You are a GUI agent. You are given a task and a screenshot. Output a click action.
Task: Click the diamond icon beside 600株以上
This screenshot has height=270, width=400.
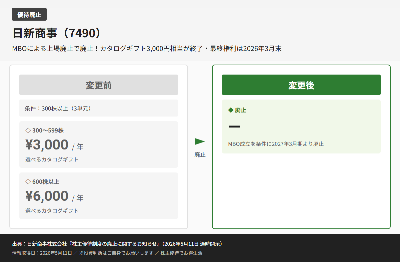pos(28,182)
